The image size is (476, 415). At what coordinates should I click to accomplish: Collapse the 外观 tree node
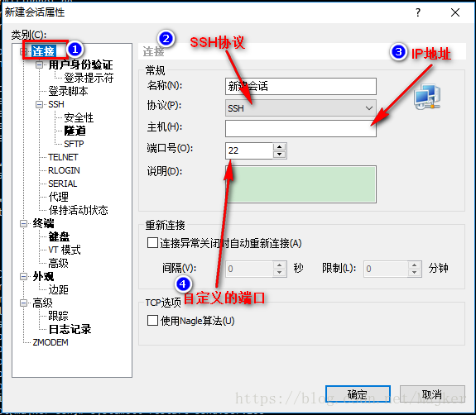click(23, 276)
